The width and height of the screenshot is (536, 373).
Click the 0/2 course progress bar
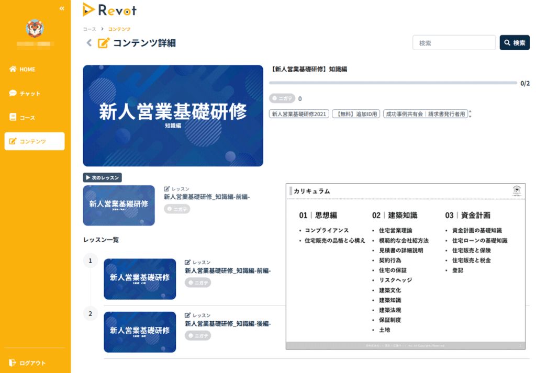(393, 83)
